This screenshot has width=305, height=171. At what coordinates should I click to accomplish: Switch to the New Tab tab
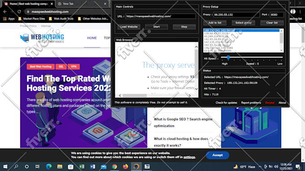(82, 4)
